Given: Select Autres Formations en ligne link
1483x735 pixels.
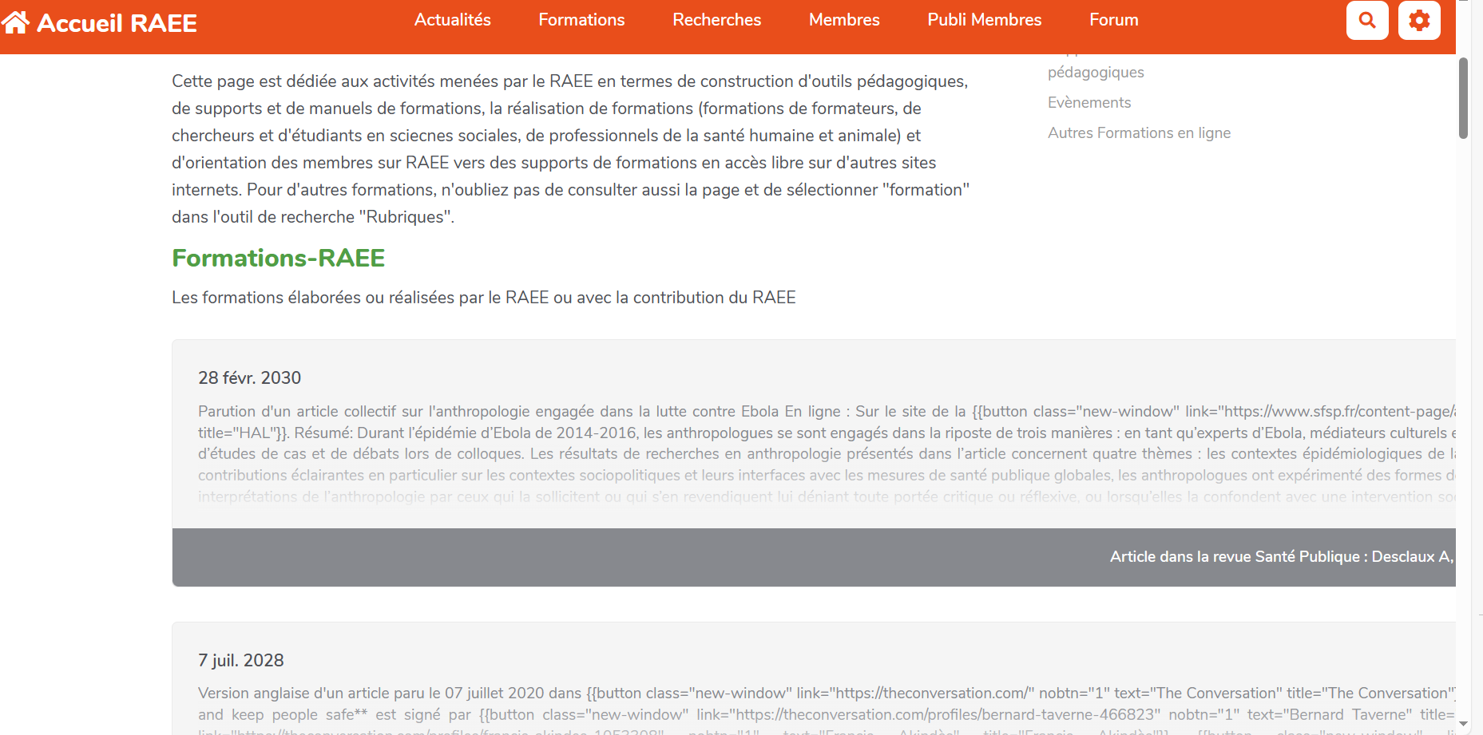Looking at the screenshot, I should point(1139,132).
